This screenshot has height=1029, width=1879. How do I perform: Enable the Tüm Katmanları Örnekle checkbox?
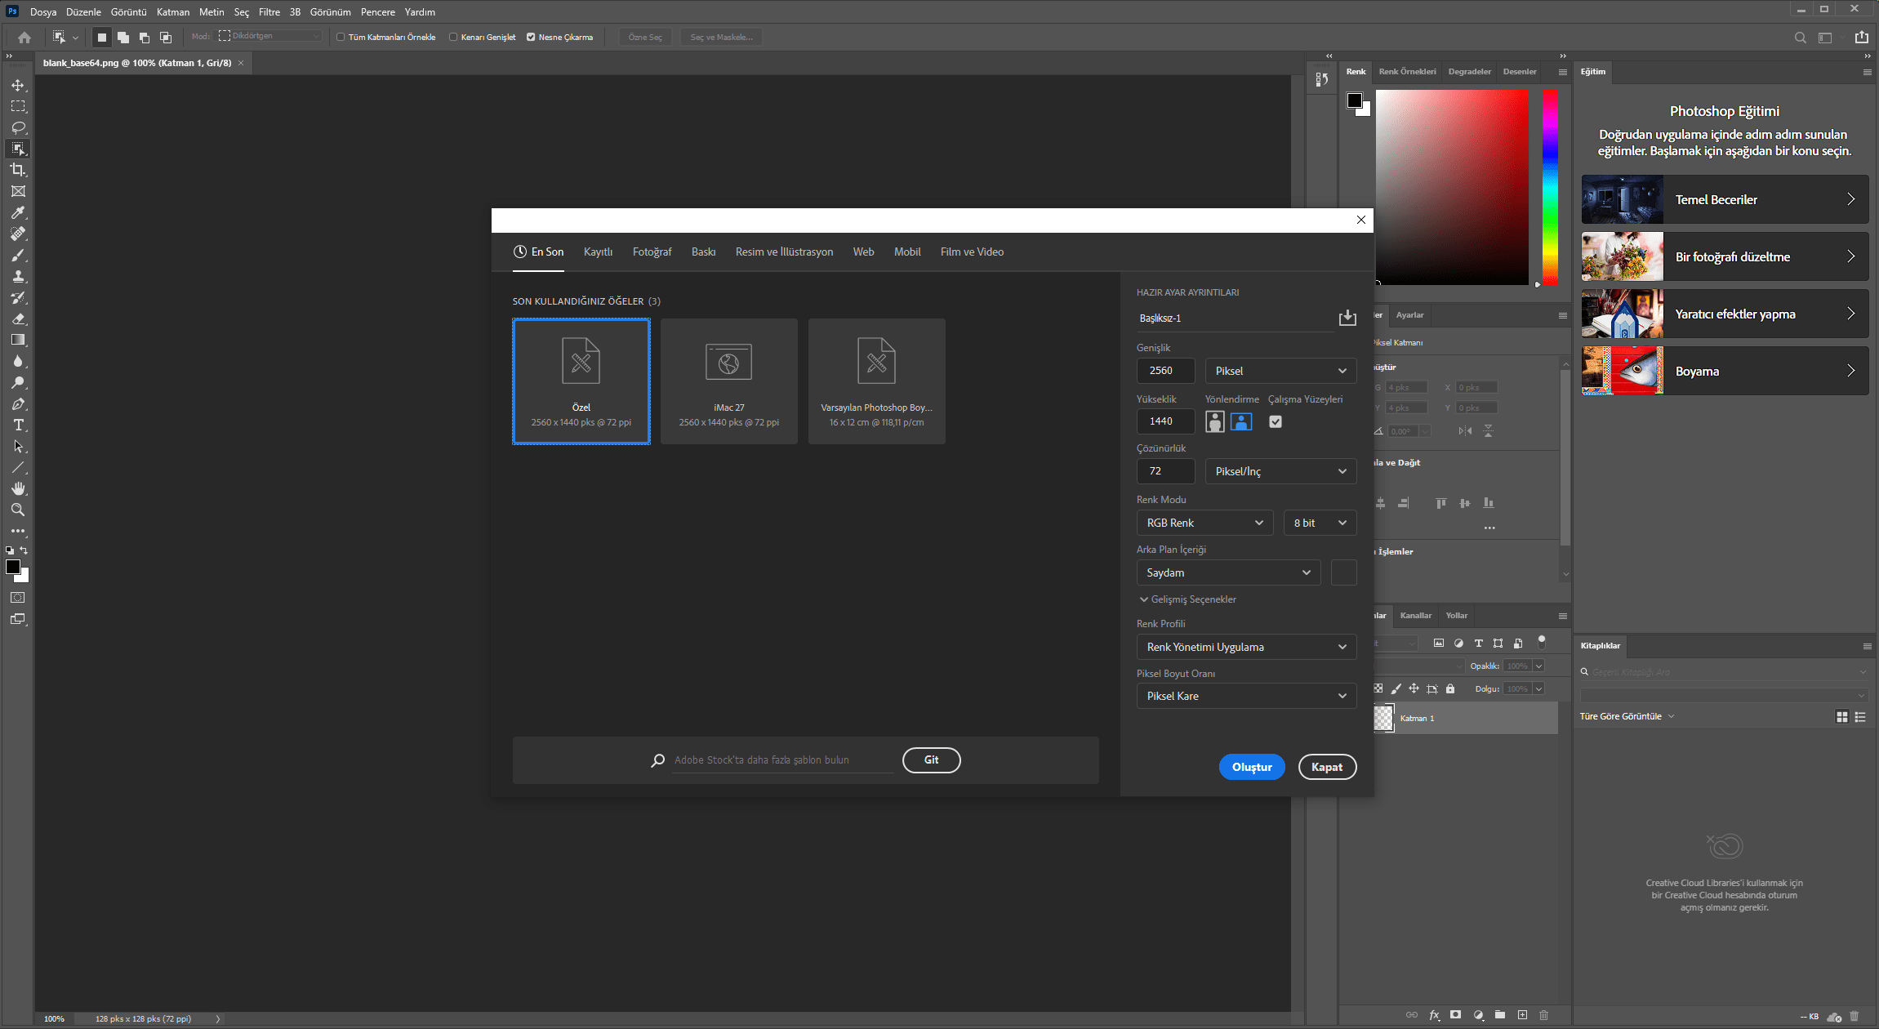341,37
